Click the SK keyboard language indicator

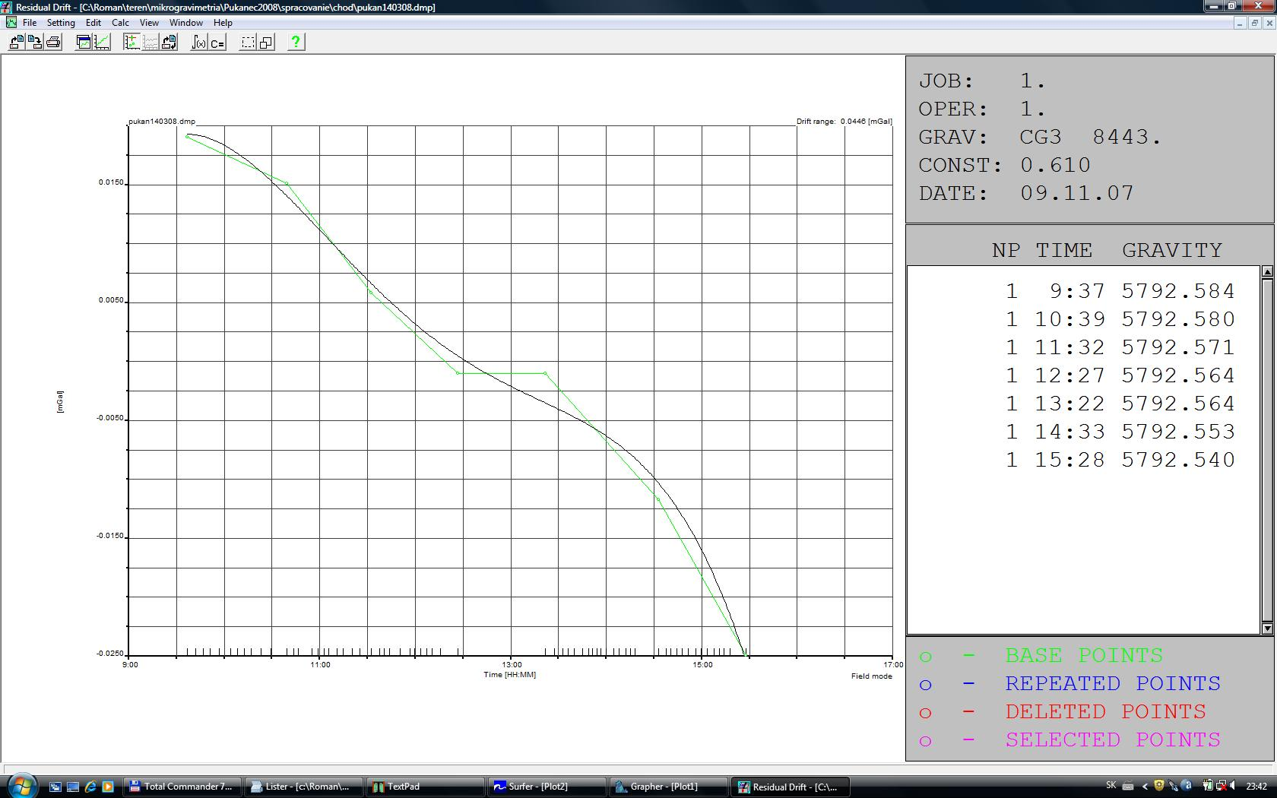pos(1111,786)
